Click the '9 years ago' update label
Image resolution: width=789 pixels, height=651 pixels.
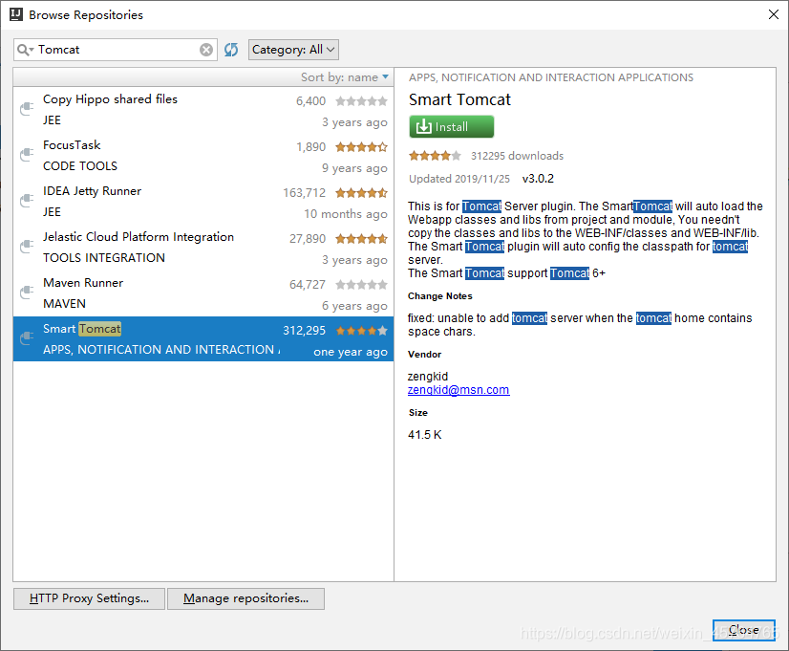(x=354, y=168)
